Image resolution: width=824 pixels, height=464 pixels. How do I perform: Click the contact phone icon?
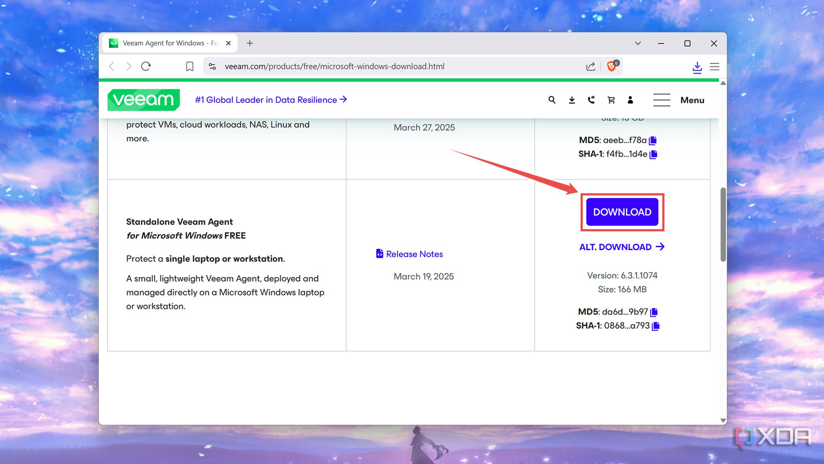pos(591,100)
